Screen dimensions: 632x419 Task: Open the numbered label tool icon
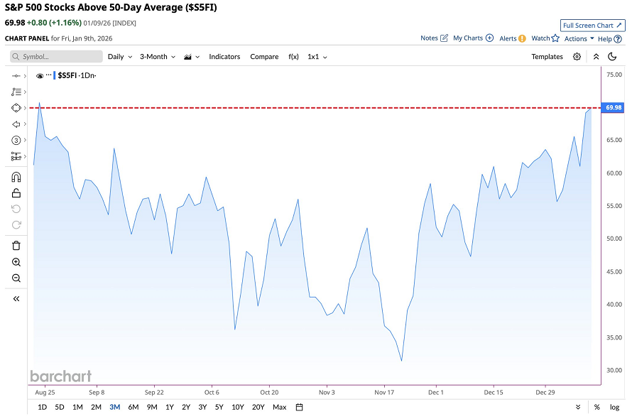click(x=16, y=141)
